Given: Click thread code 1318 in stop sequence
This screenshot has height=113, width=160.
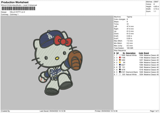Looking at the screenshot, I should [141, 70].
